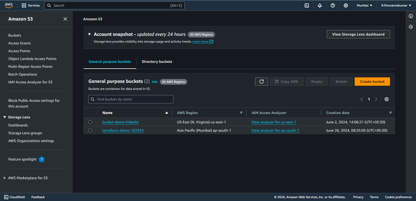Click the Learn more link

click(200, 42)
